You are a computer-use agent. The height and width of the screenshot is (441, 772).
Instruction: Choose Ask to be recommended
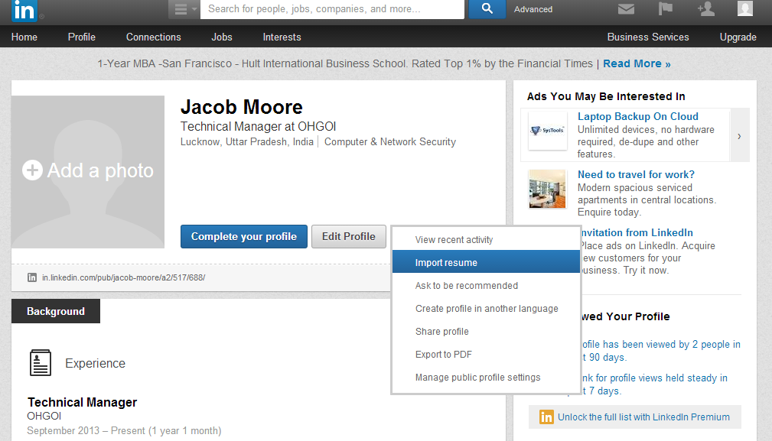(x=487, y=285)
